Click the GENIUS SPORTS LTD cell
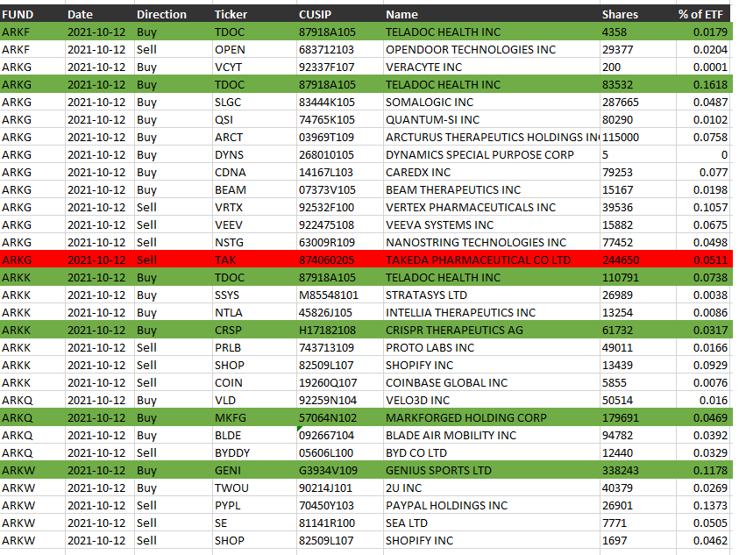The image size is (739, 555). tap(490, 470)
